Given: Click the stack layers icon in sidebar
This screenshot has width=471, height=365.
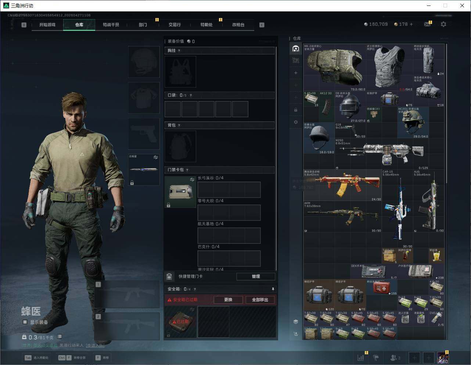Looking at the screenshot, I should pyautogui.click(x=296, y=322).
